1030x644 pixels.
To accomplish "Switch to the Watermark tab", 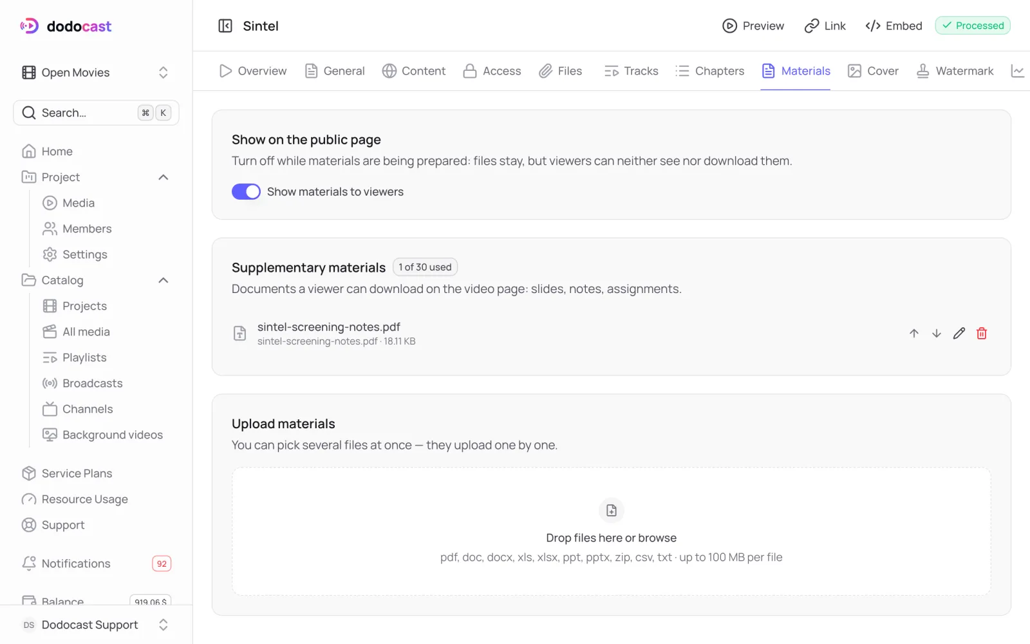I will tap(955, 71).
